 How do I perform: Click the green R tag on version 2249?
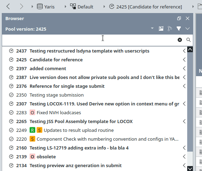pos(32,130)
